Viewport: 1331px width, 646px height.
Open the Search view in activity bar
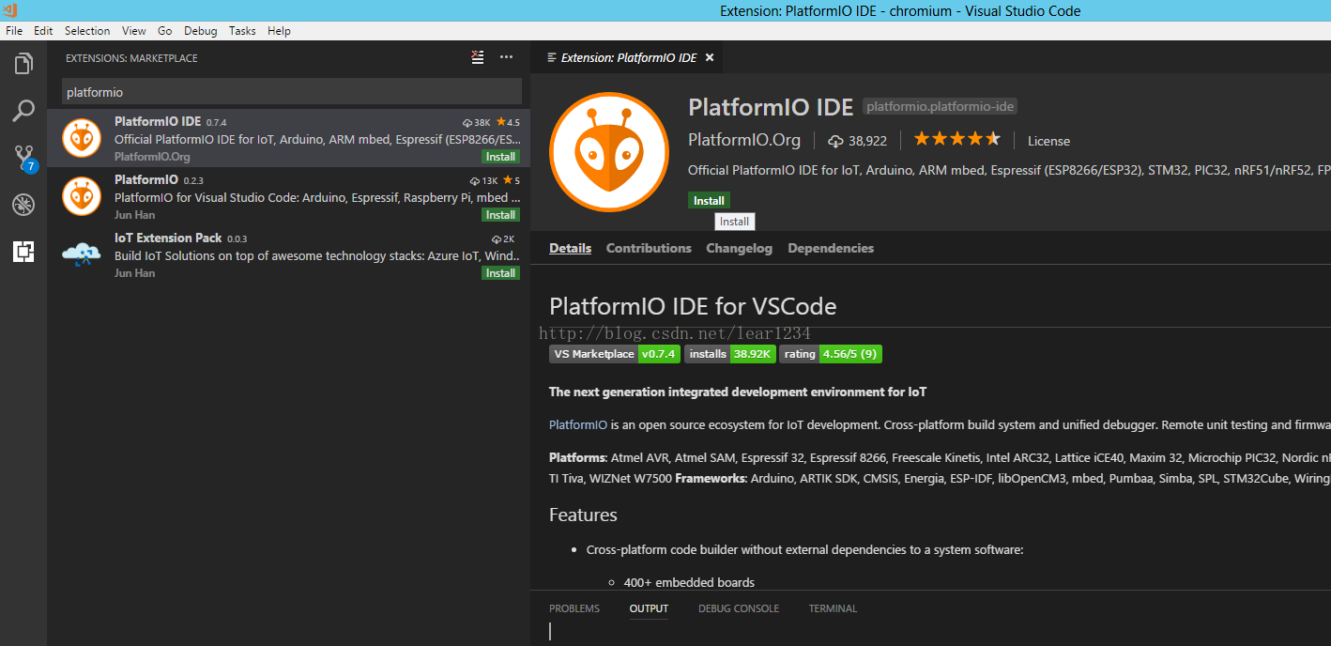point(23,111)
